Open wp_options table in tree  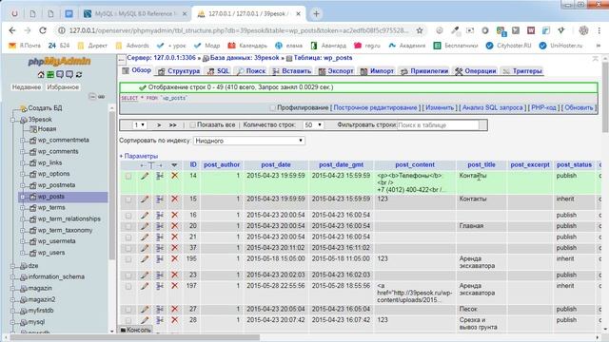click(53, 174)
